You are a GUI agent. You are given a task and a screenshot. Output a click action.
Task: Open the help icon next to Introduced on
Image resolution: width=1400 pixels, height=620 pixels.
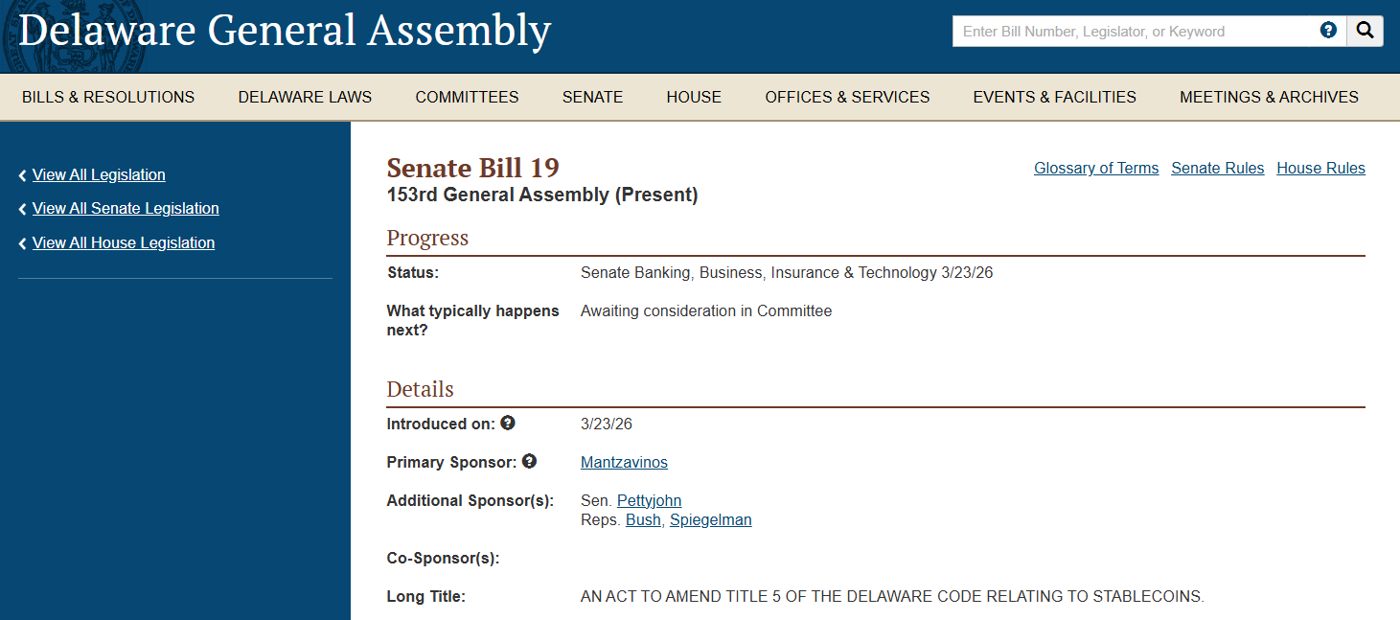508,422
